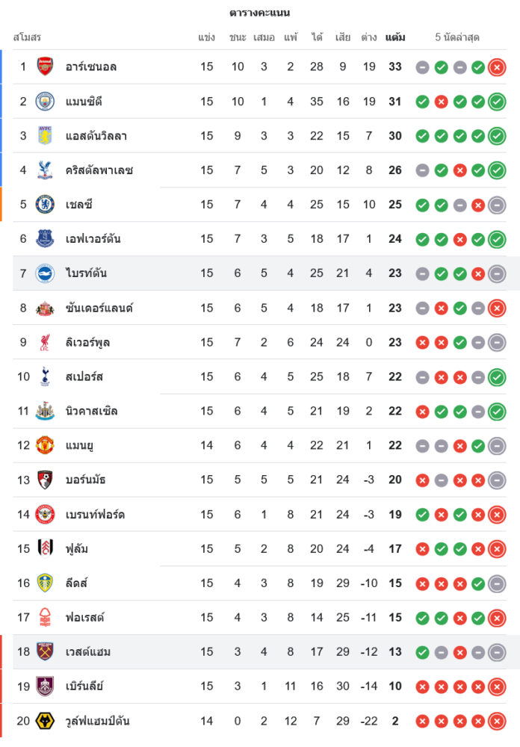Click the Wolves crest icon in row 20
Image resolution: width=520 pixels, height=747 pixels.
45,721
